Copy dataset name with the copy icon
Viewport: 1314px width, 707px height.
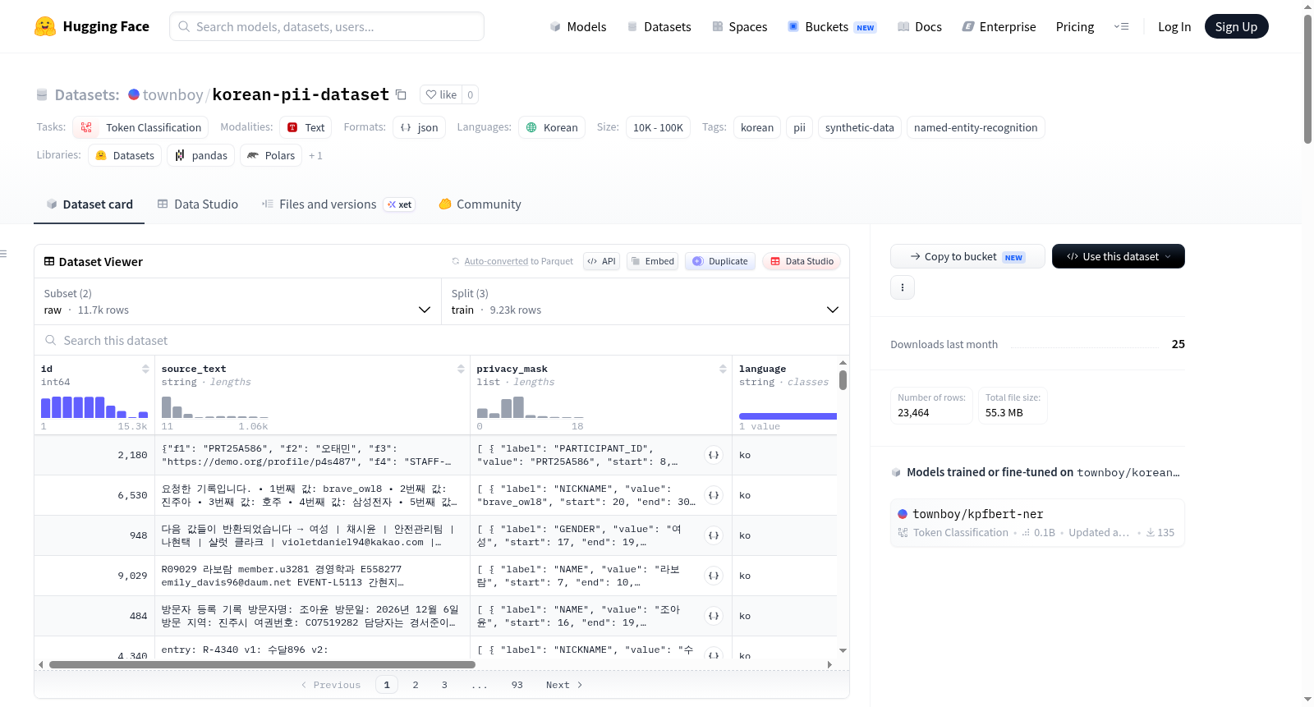tap(401, 94)
